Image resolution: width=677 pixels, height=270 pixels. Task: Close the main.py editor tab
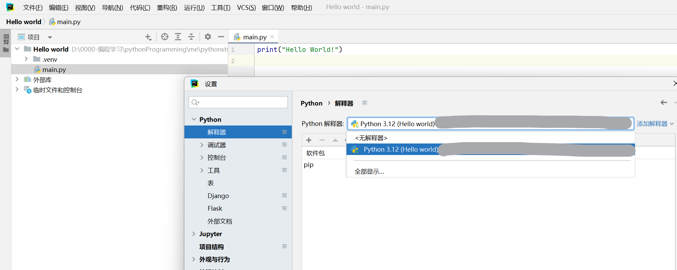click(x=272, y=37)
